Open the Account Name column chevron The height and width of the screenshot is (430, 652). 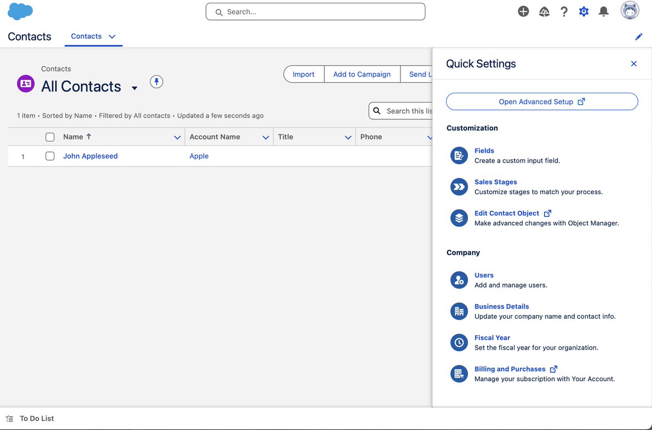pos(266,137)
